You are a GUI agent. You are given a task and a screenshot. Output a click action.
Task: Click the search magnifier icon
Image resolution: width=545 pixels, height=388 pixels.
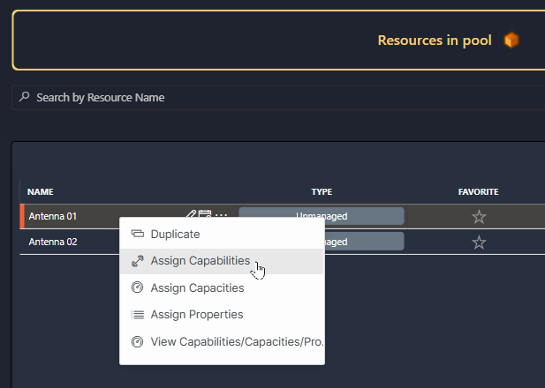24,97
